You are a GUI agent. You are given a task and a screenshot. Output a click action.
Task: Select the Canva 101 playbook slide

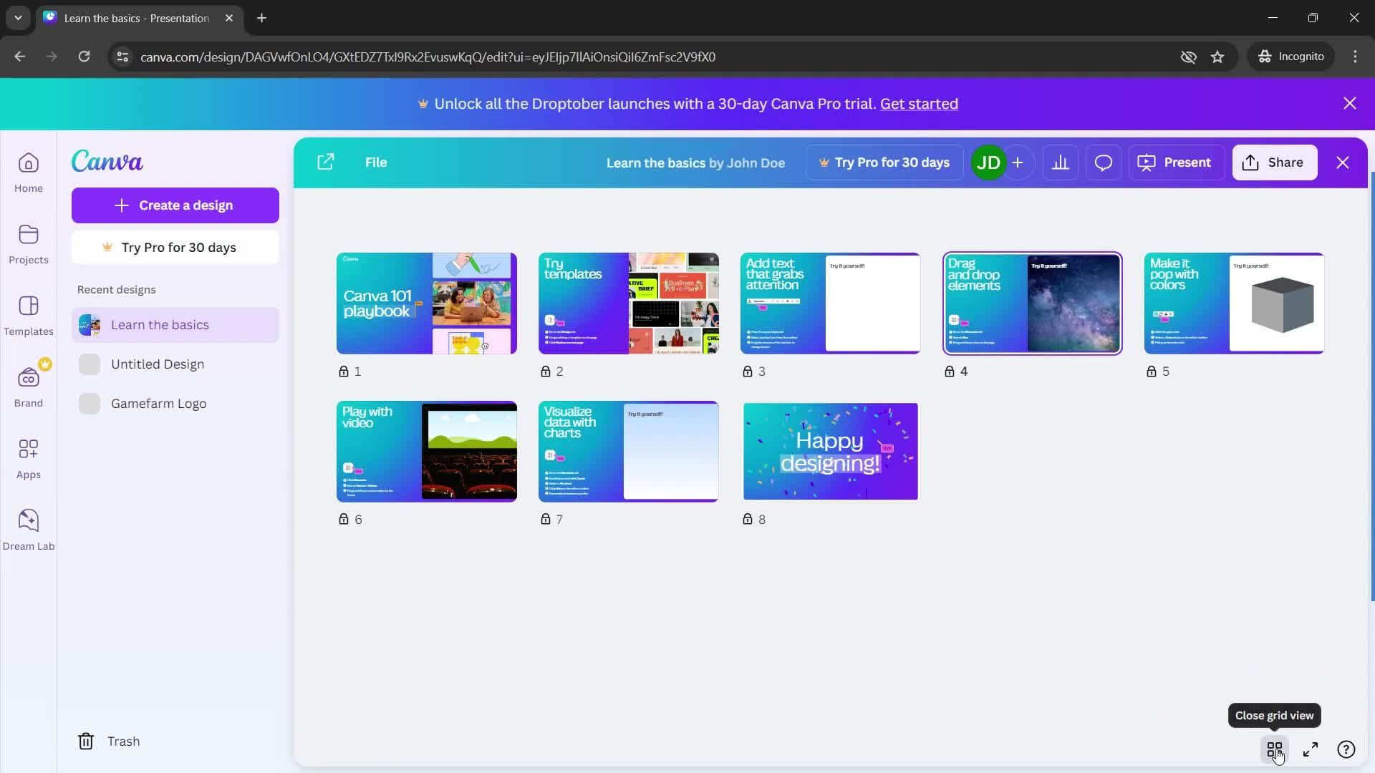[x=427, y=303]
